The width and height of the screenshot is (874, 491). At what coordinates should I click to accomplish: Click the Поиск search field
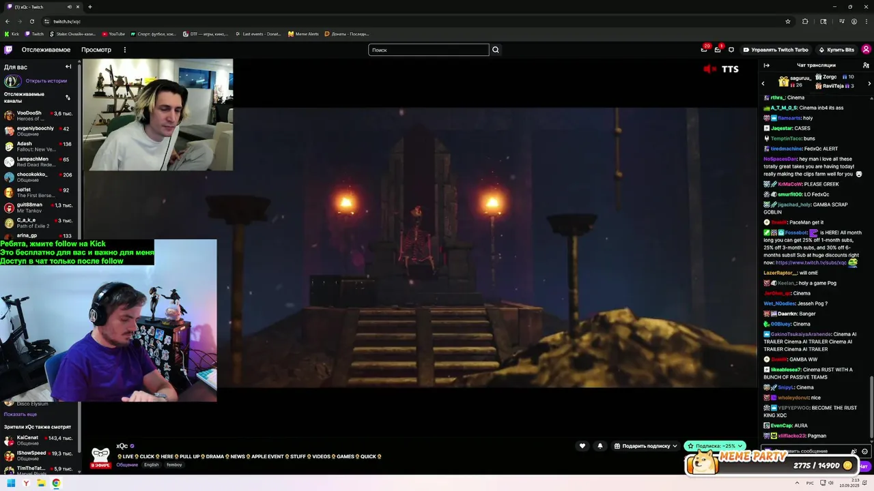click(x=429, y=50)
